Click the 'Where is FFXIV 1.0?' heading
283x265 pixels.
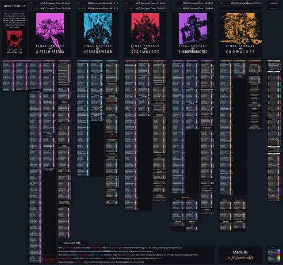(x=15, y=6)
